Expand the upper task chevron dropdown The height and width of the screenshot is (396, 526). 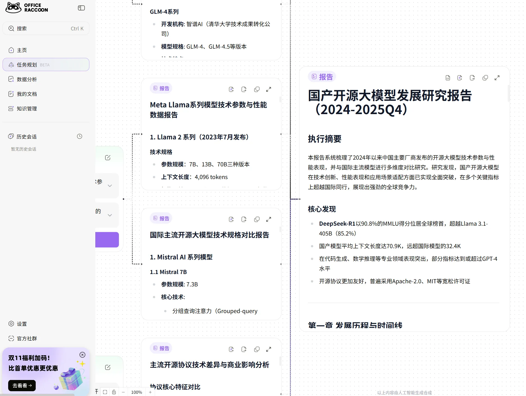pos(110,186)
